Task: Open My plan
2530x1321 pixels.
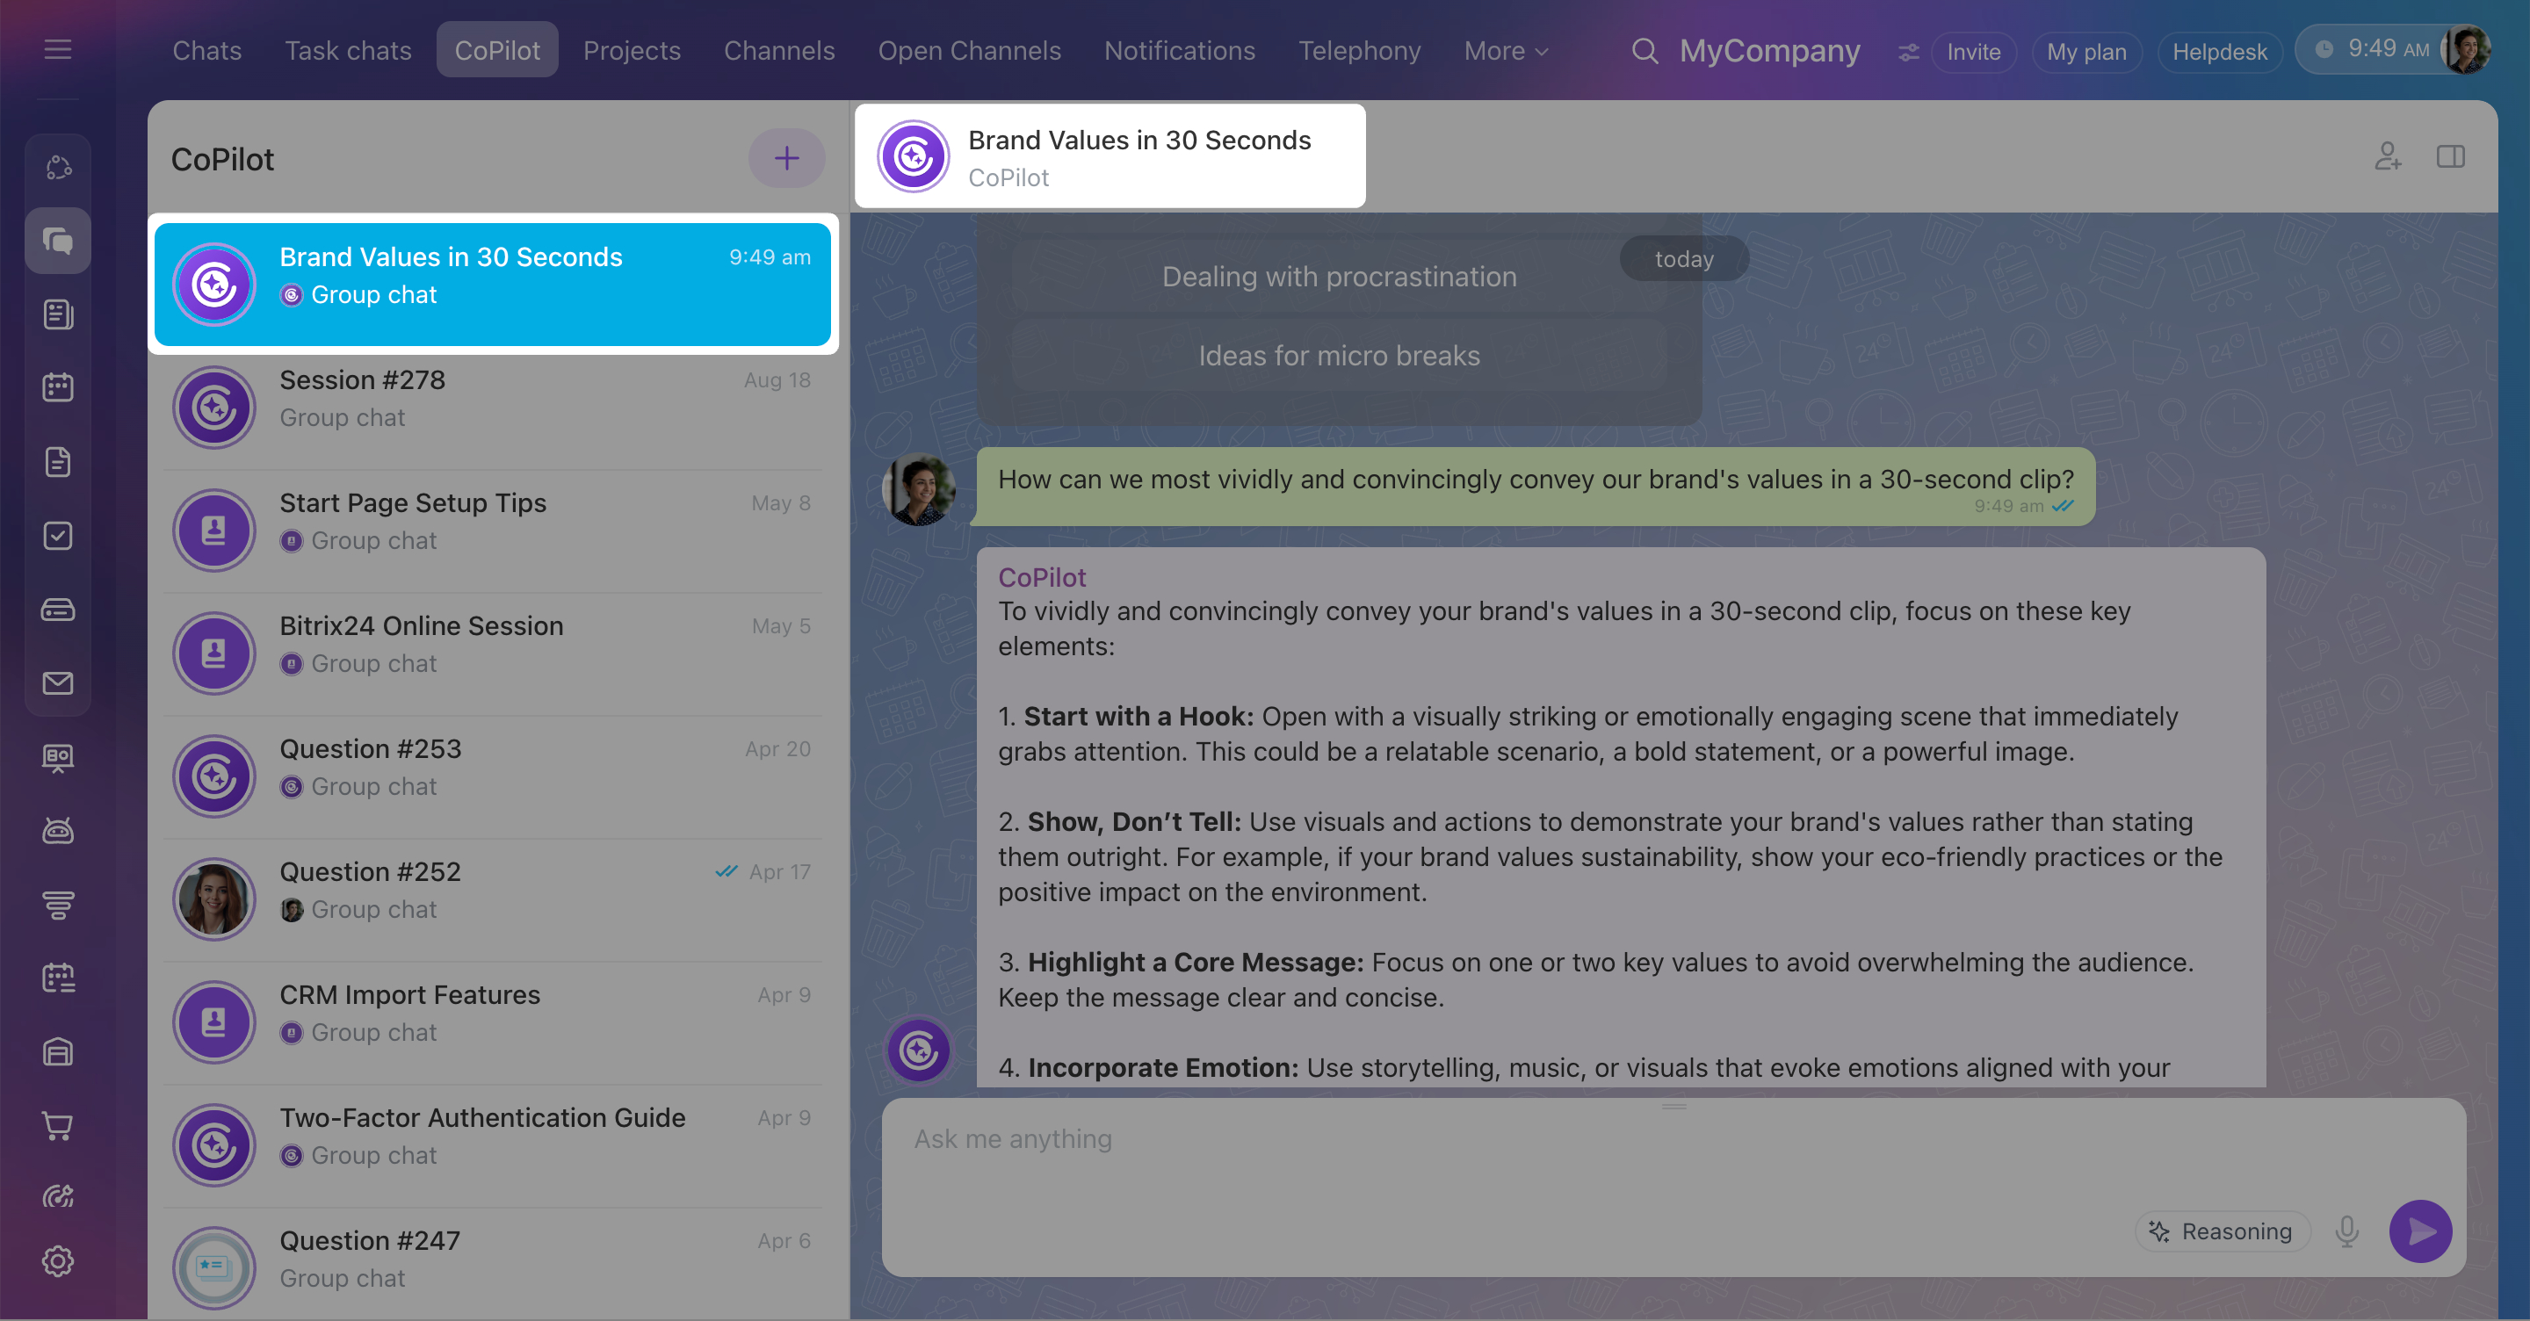Action: click(2086, 51)
